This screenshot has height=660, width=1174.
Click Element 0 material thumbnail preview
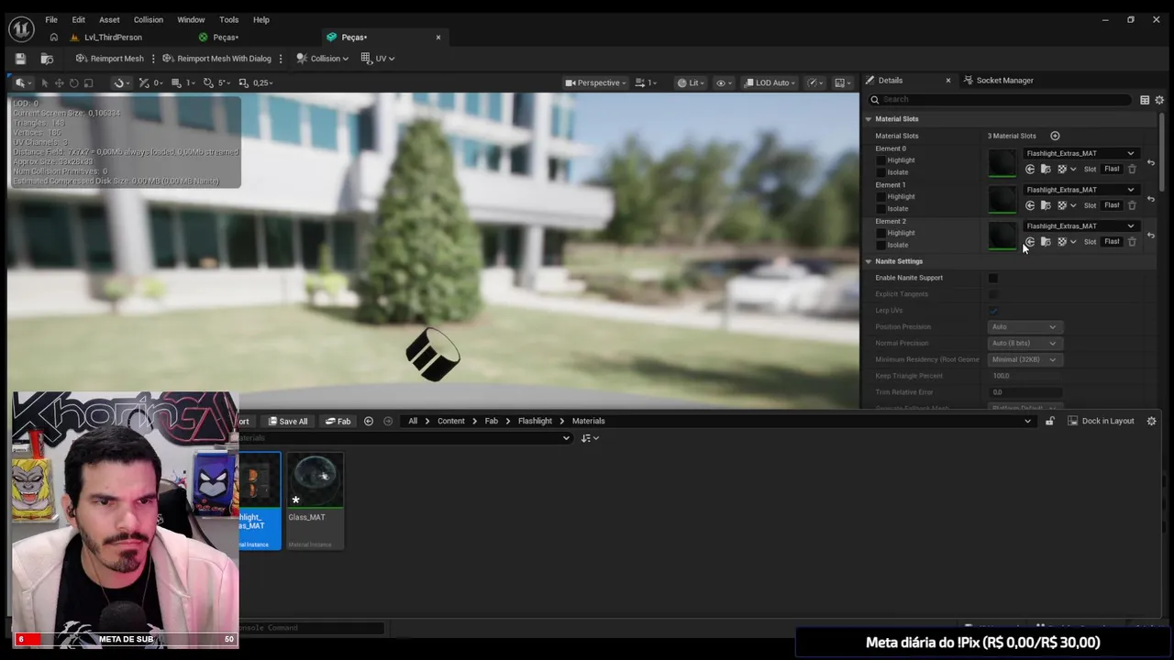[1002, 162]
